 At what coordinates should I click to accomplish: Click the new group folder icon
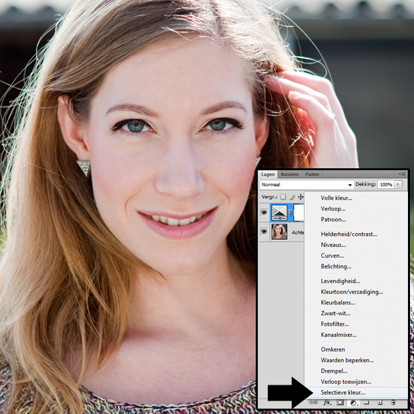(x=367, y=403)
